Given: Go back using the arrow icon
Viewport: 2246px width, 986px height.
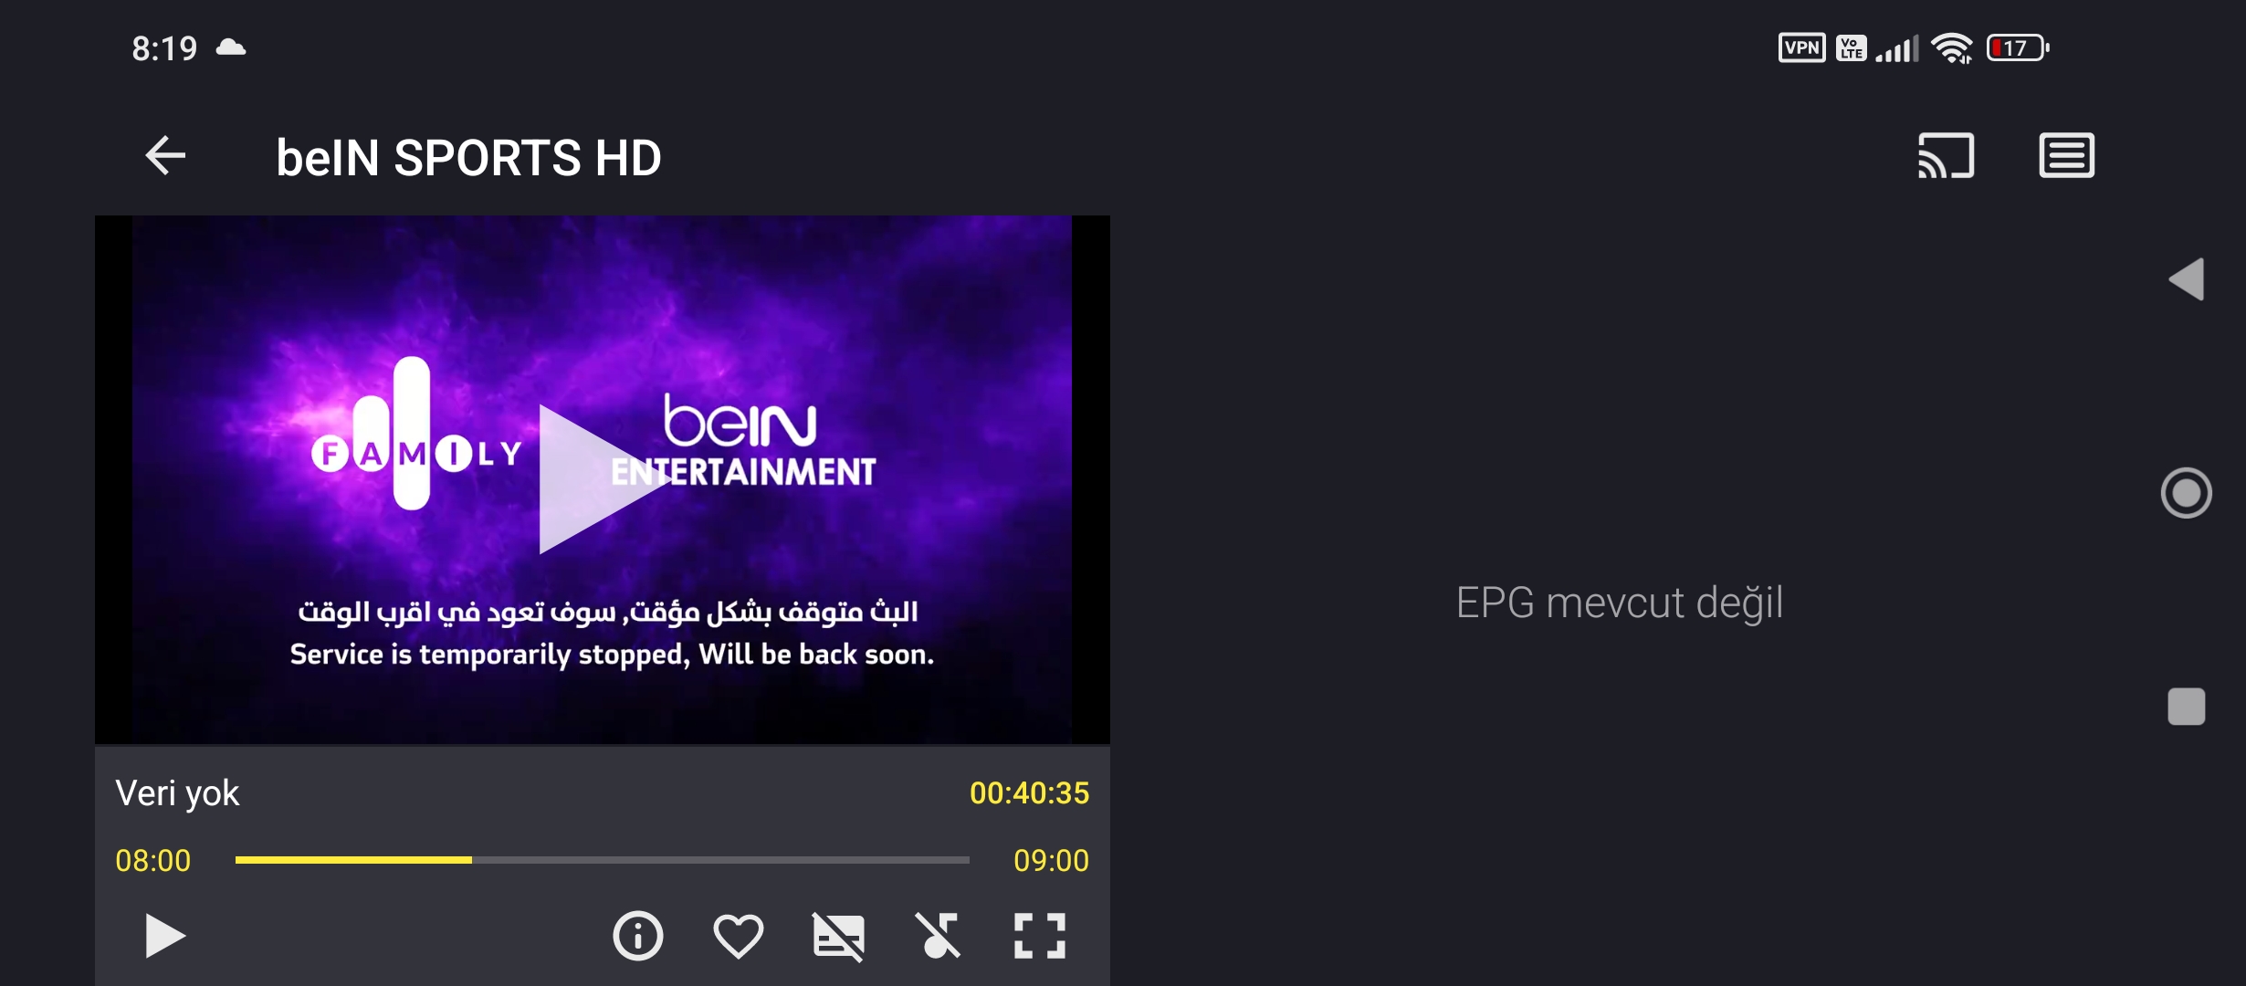Looking at the screenshot, I should 165,156.
